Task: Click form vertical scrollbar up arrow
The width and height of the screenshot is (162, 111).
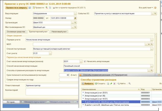Action: coord(156,35)
